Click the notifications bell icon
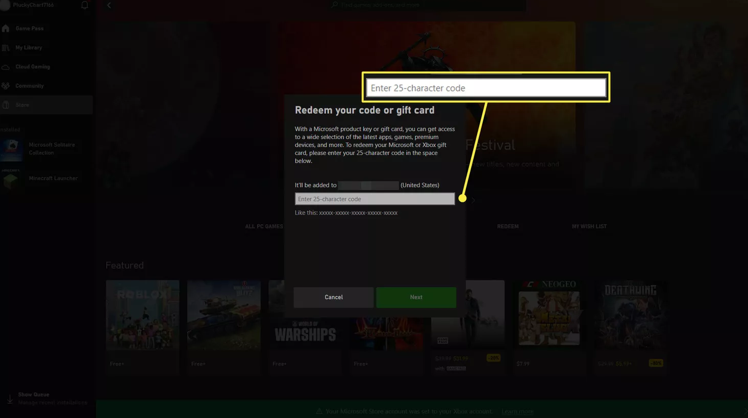748x418 pixels. (x=85, y=5)
